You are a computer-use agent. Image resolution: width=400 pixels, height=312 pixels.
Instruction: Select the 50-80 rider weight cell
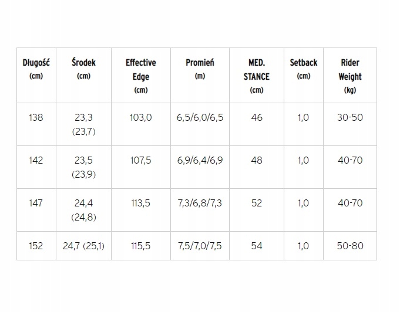pos(350,246)
